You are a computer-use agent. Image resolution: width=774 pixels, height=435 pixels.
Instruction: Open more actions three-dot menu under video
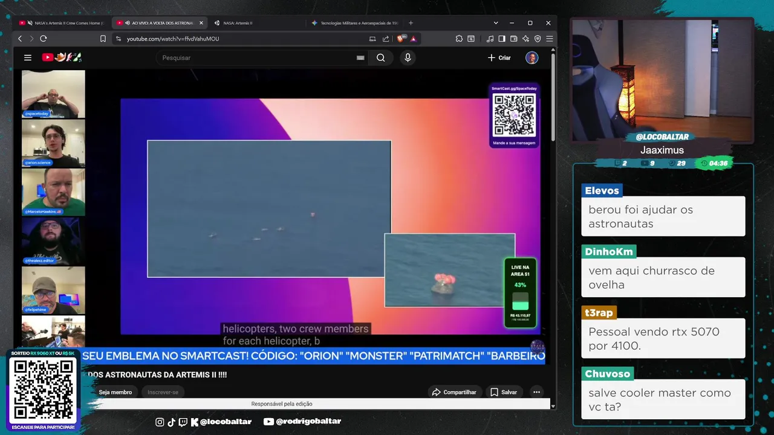pos(536,392)
